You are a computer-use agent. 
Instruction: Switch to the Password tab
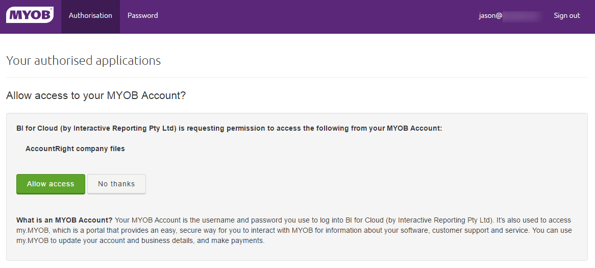point(143,15)
